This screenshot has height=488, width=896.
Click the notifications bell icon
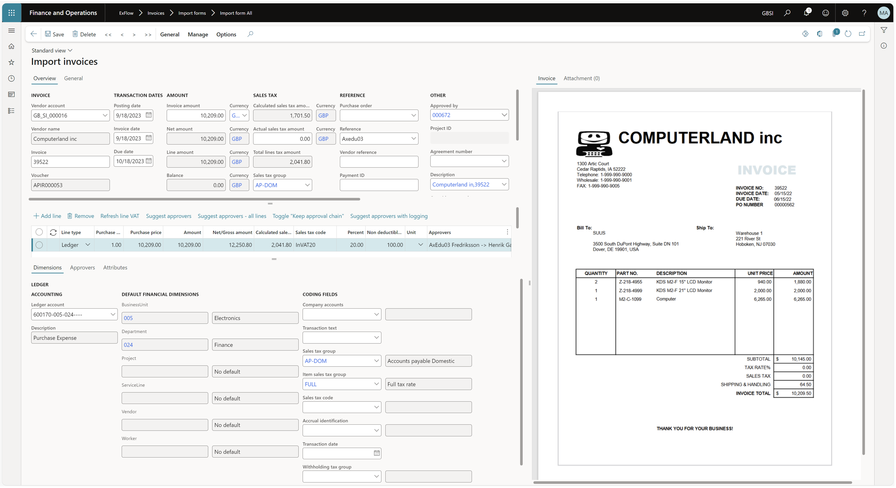[x=806, y=13]
